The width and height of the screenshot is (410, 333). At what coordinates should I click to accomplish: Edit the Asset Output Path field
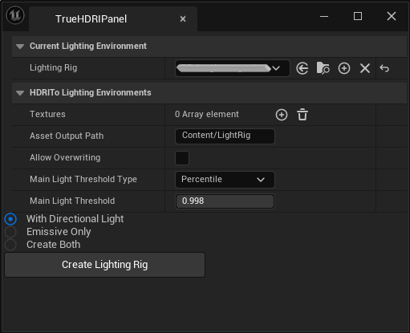(225, 136)
